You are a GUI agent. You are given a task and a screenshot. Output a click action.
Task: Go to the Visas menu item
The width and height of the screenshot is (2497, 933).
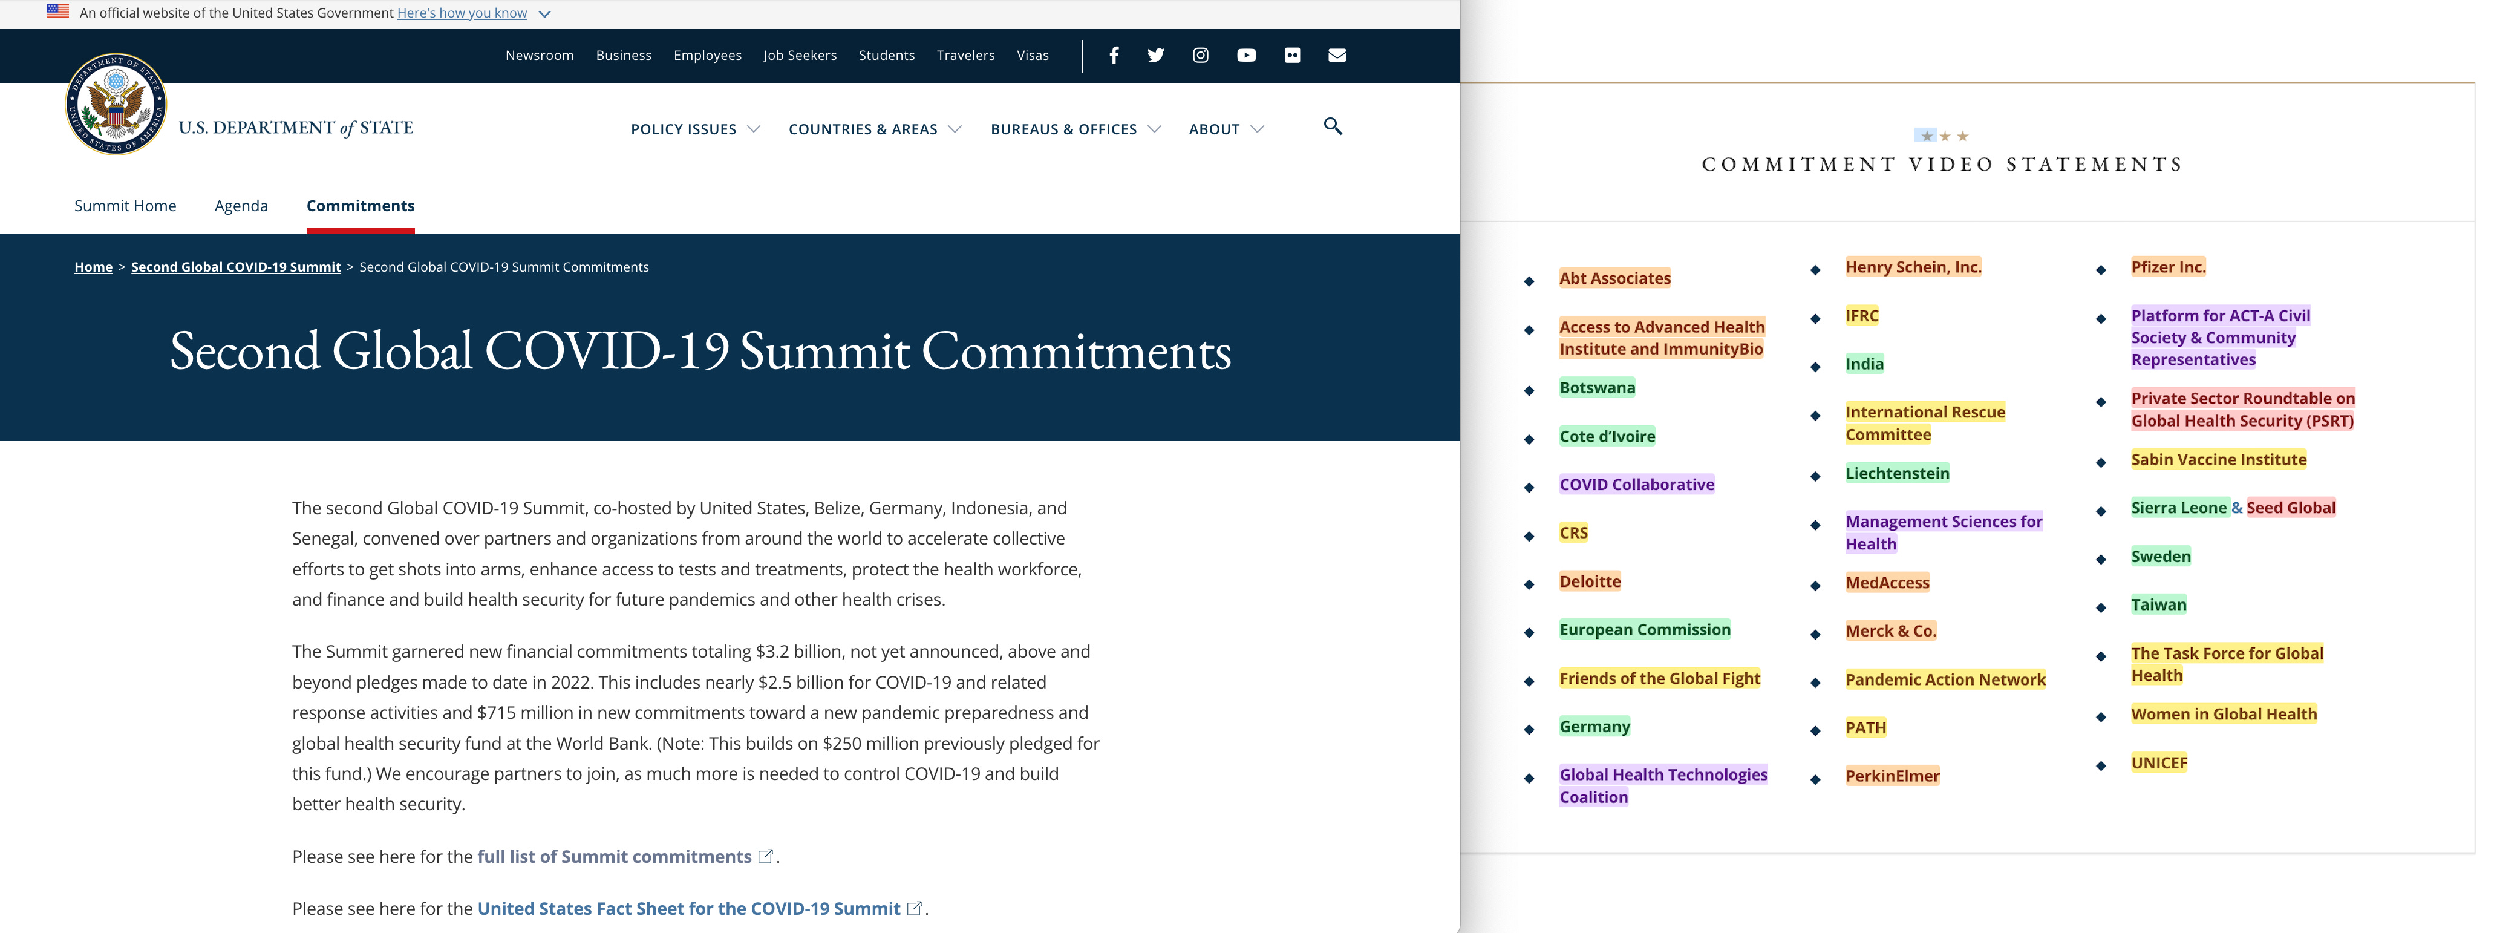(1033, 55)
